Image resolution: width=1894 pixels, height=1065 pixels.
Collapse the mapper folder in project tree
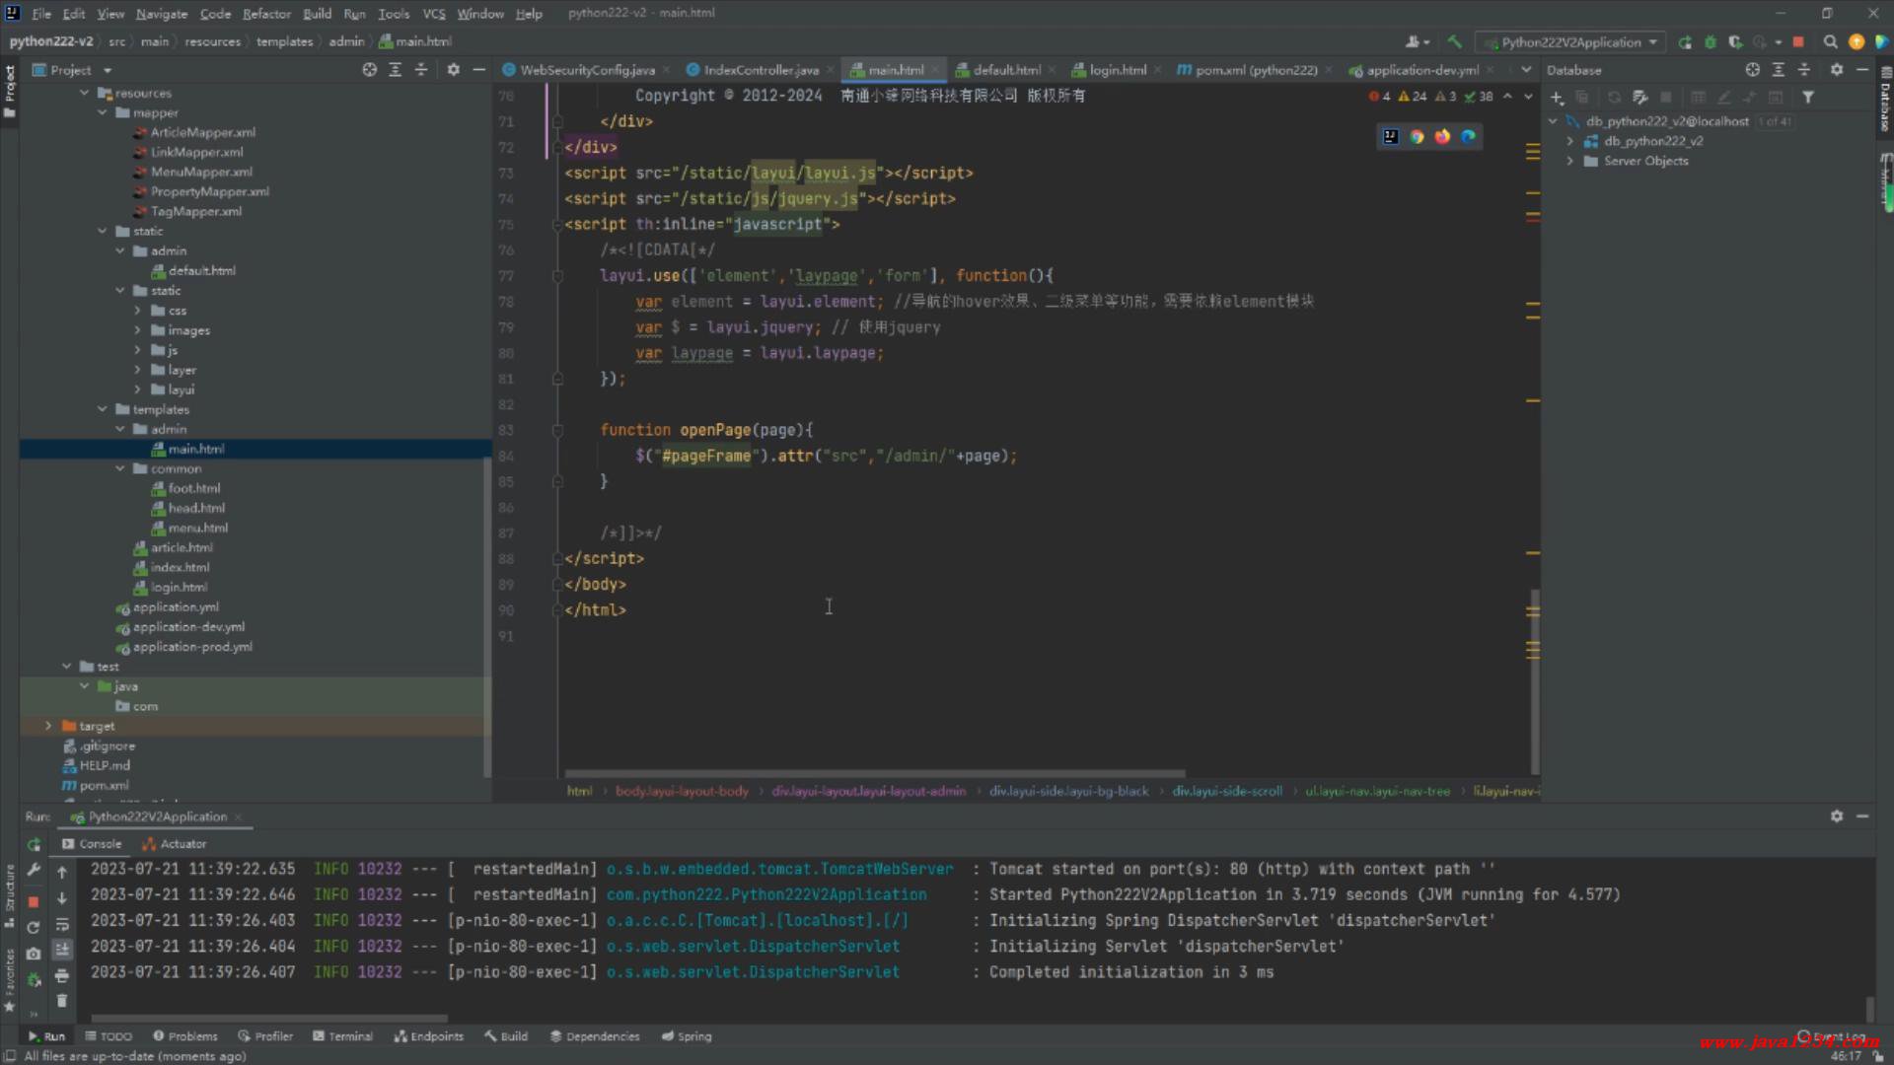103,112
